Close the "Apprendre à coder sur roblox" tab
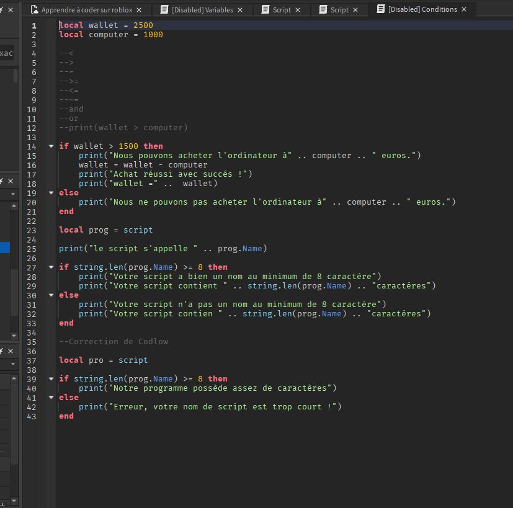Viewport: 513px width, 508px height. pyautogui.click(x=139, y=10)
